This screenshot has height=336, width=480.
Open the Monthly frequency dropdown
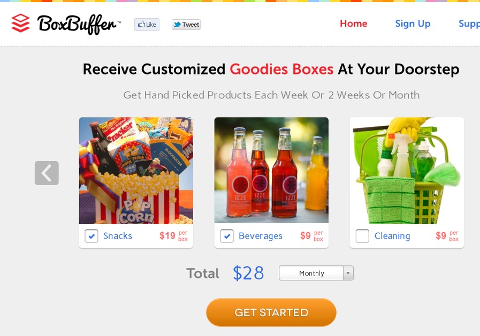(316, 273)
